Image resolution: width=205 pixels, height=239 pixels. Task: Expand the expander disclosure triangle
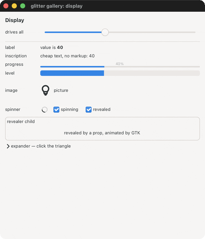click(x=8, y=146)
